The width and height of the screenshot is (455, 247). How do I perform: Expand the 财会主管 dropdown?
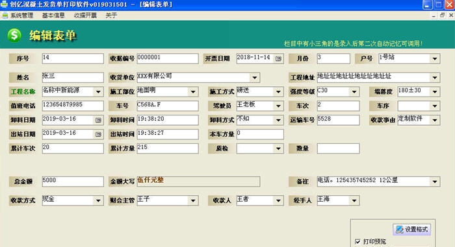[x=193, y=200]
